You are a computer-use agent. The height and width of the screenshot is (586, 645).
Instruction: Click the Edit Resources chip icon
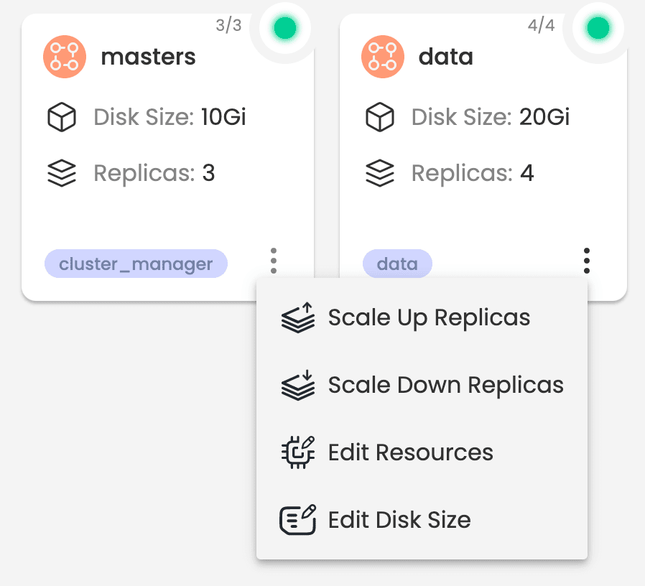point(298,452)
